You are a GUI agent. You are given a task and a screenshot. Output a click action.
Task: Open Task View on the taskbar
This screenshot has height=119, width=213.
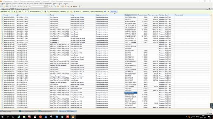[13, 117]
